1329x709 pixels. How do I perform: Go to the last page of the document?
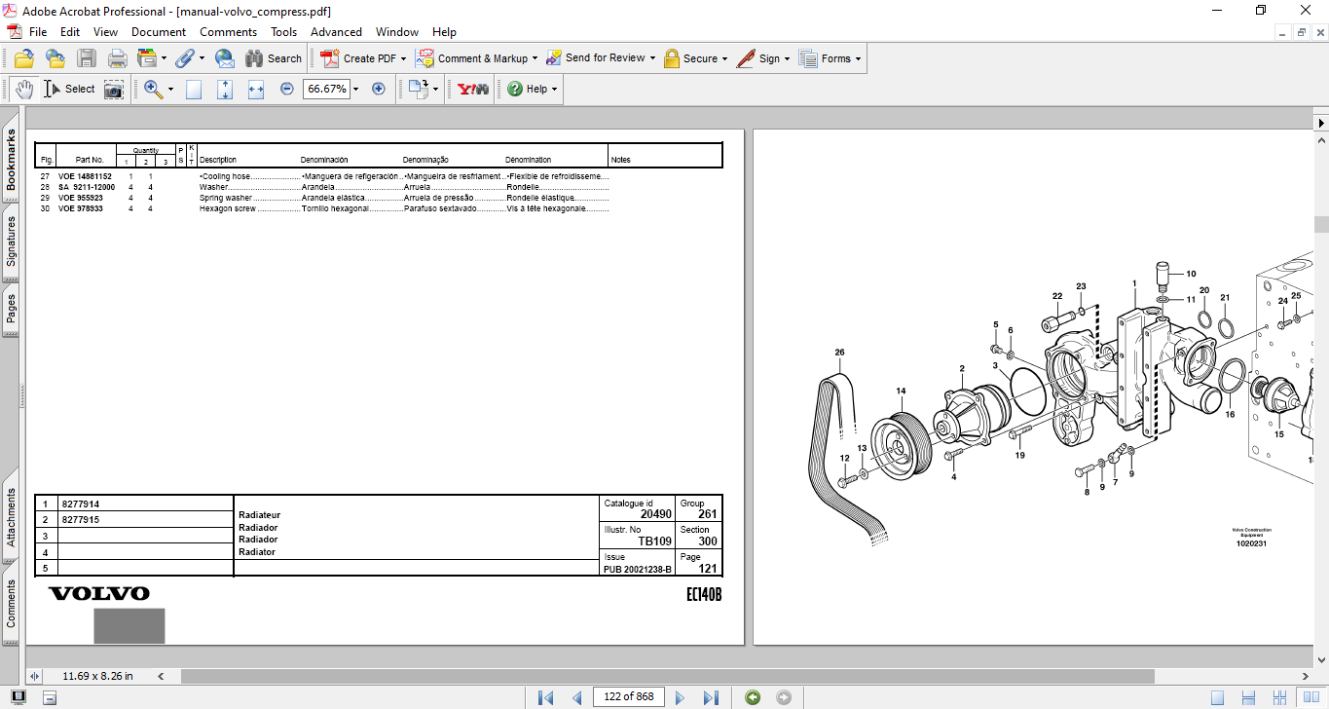pos(711,697)
